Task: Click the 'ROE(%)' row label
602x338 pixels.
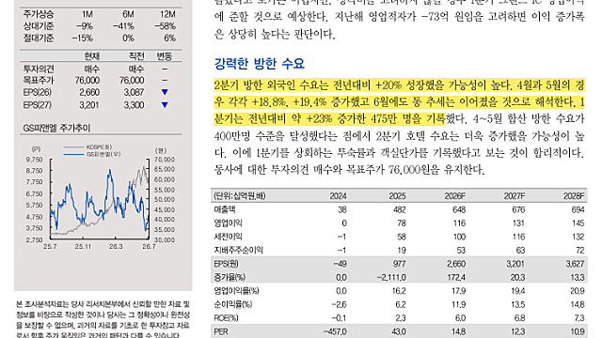Action: [x=226, y=318]
